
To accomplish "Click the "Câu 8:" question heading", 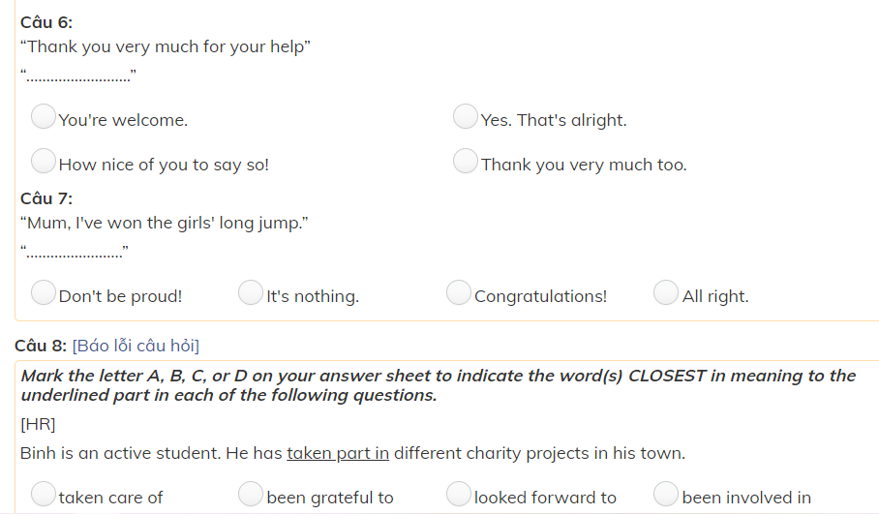I will (x=41, y=346).
